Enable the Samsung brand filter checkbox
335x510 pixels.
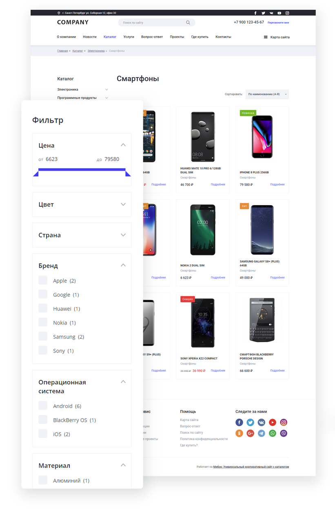click(x=43, y=336)
